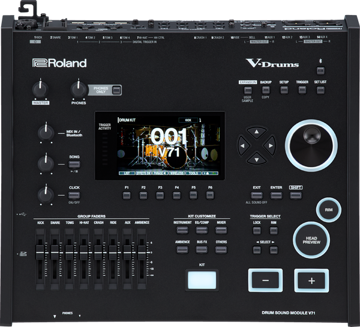
Task: Push the F2 function button
Action: click(143, 195)
